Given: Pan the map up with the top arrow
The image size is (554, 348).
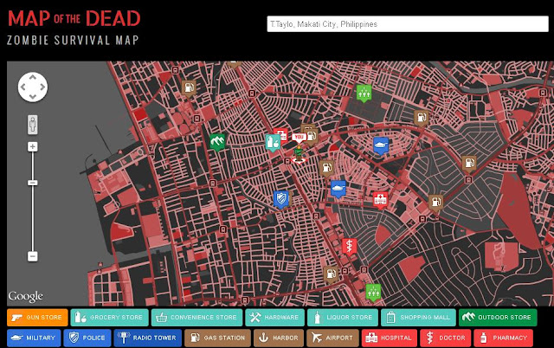Looking at the screenshot, I should point(33,77).
